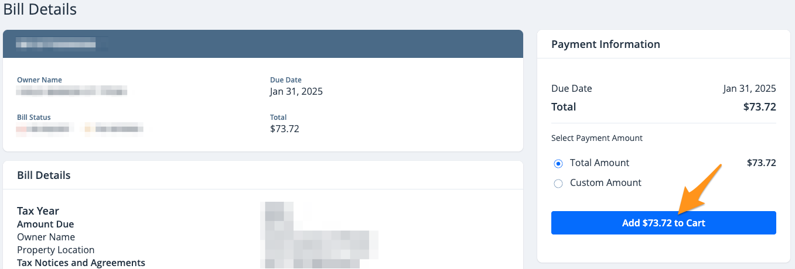Select the Tax Year label
Image resolution: width=795 pixels, height=269 pixels.
point(38,211)
